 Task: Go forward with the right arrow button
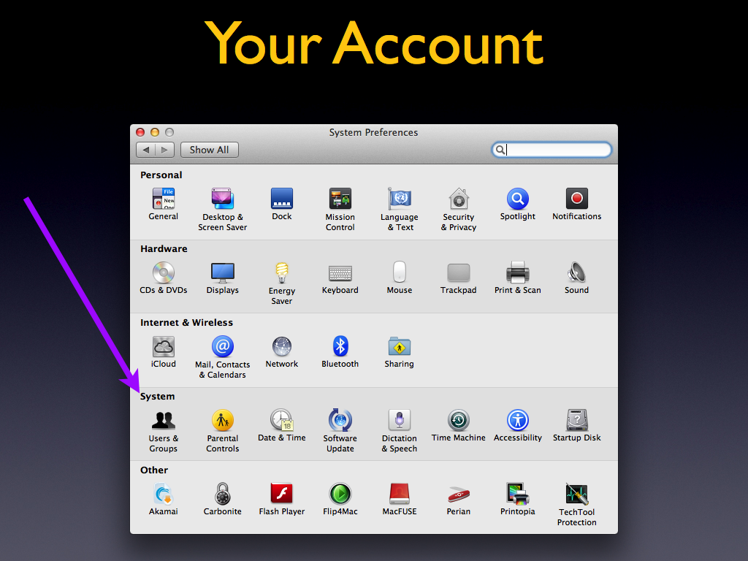164,150
